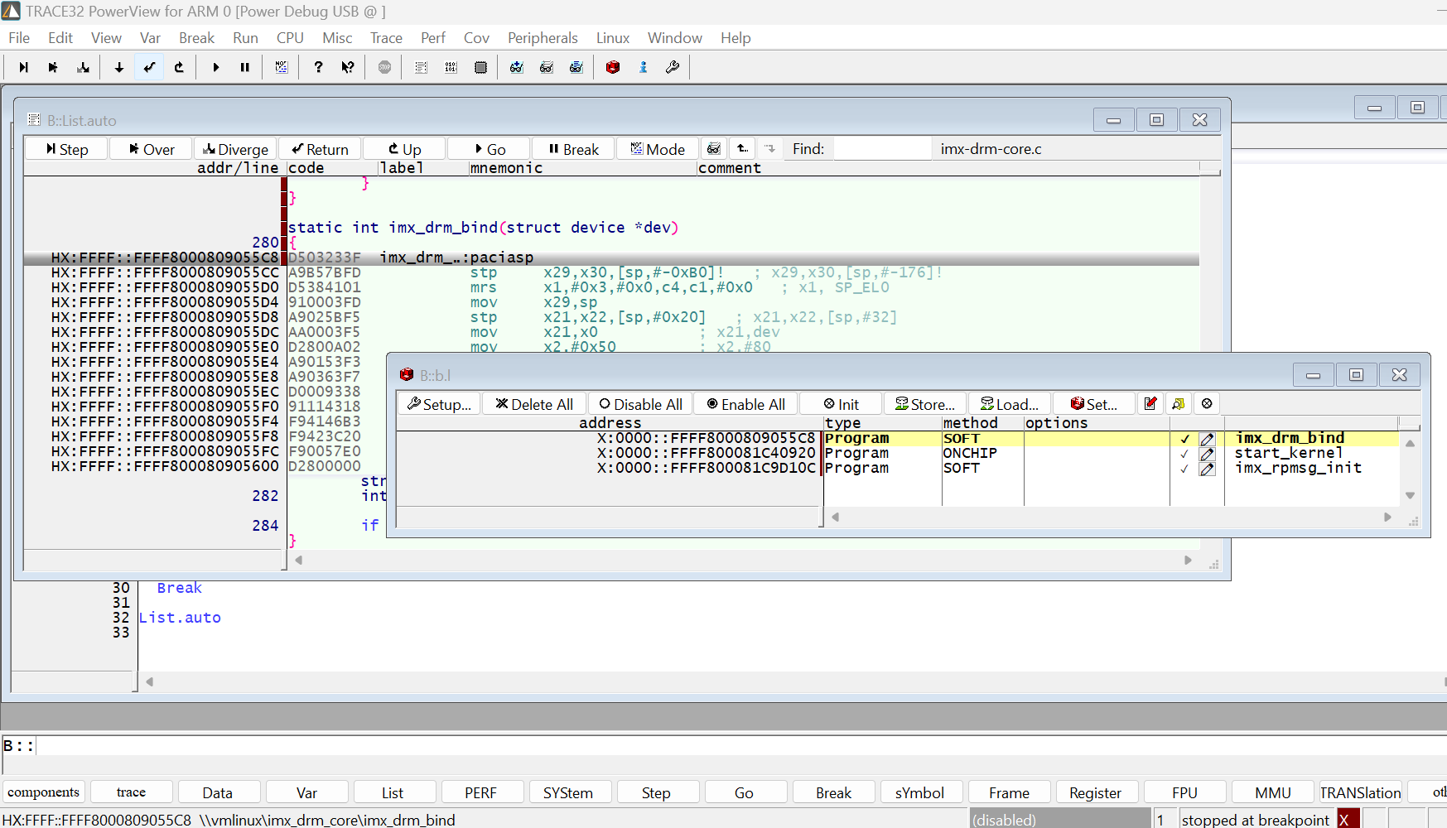This screenshot has width=1447, height=828.
Task: Disable the start_kernel breakpoint checkmark
Action: [x=1184, y=454]
